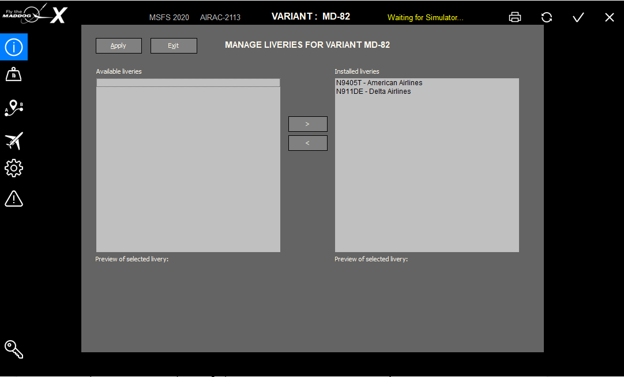
Task: Move livery to available with < button
Action: (x=307, y=143)
